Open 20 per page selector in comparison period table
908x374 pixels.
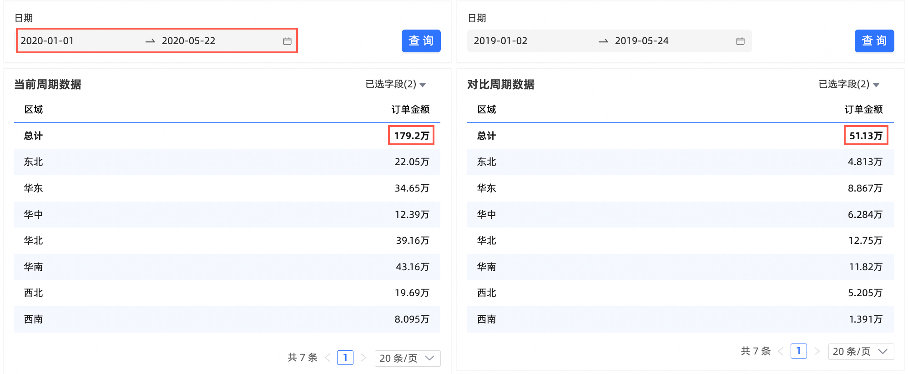(x=861, y=351)
